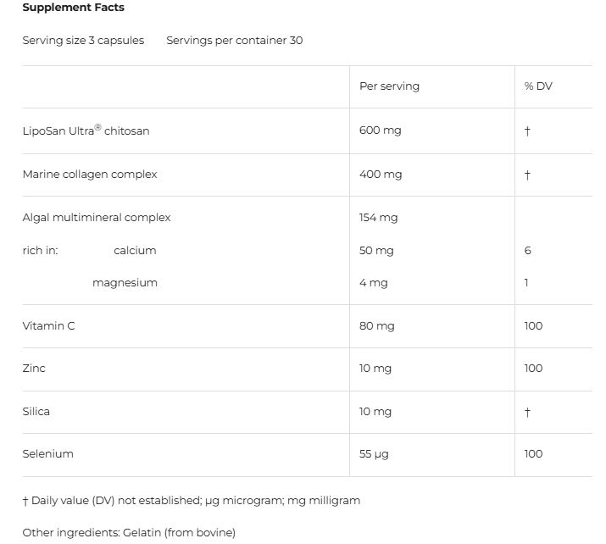Click the Marine collagen complex label
Viewport: 606px width, 544px height.
pyautogui.click(x=90, y=175)
